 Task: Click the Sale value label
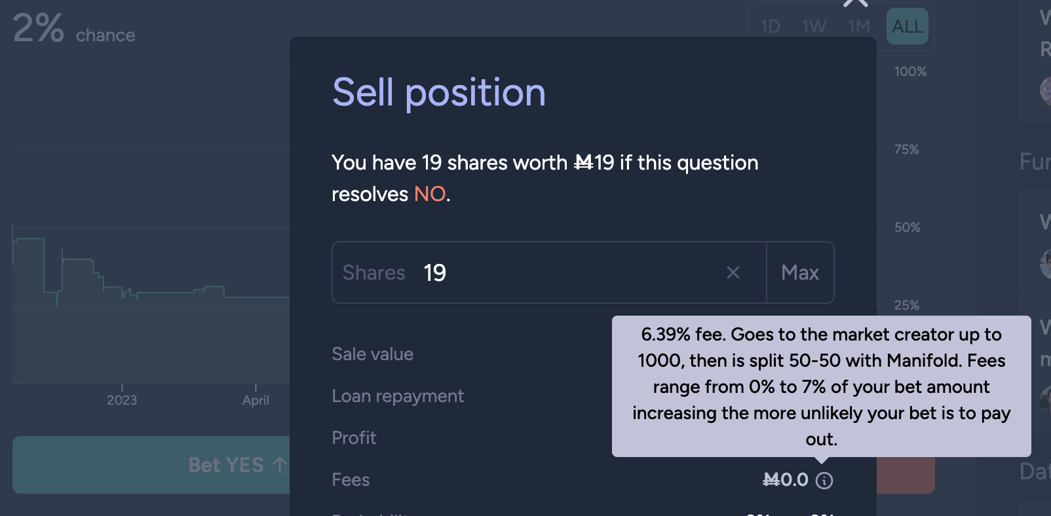(x=372, y=354)
